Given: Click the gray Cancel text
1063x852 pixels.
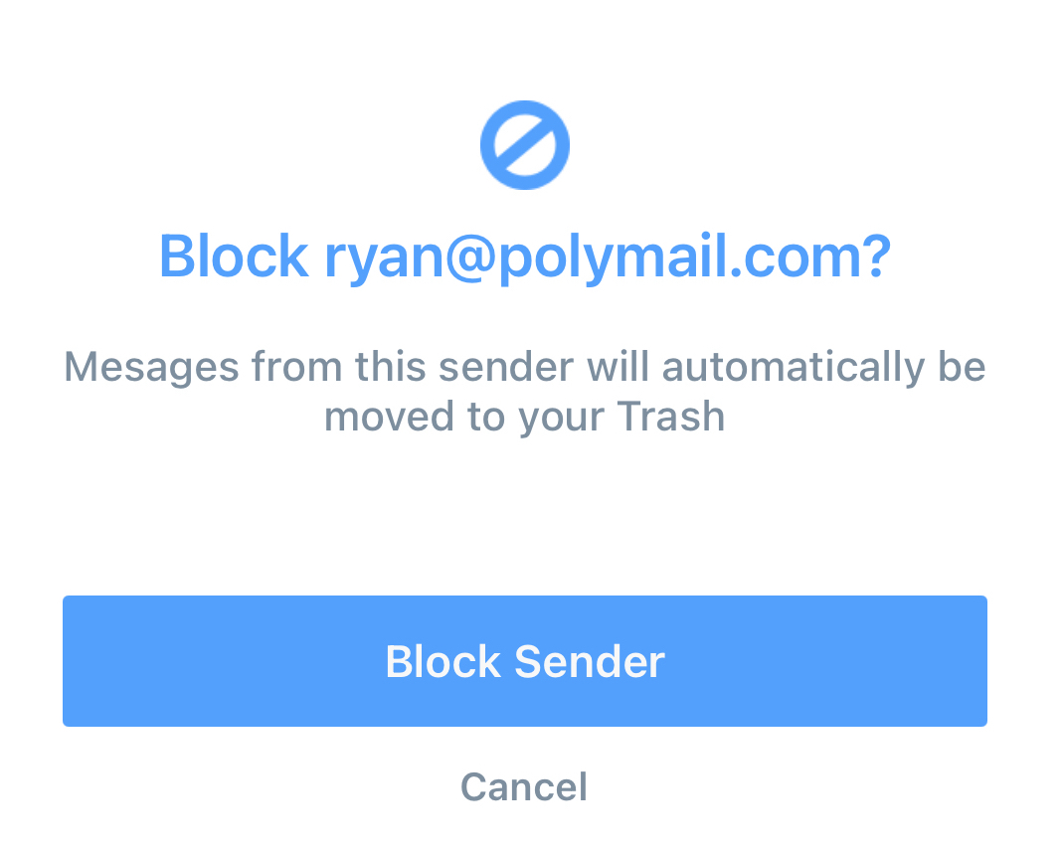Looking at the screenshot, I should tap(524, 786).
